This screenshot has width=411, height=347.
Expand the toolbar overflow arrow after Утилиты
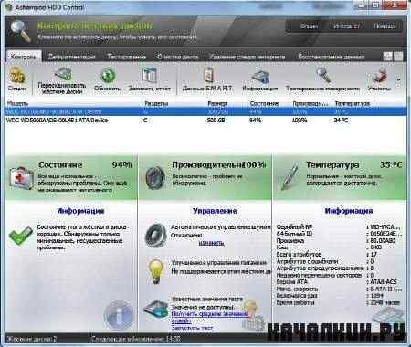(x=399, y=79)
